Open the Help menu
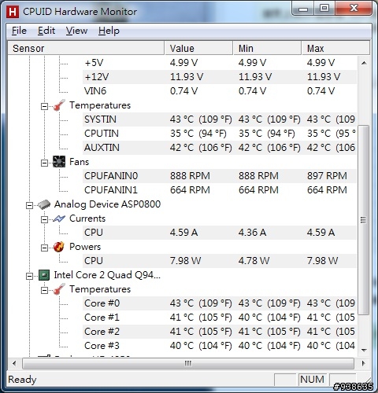The width and height of the screenshot is (378, 393). coord(109,31)
